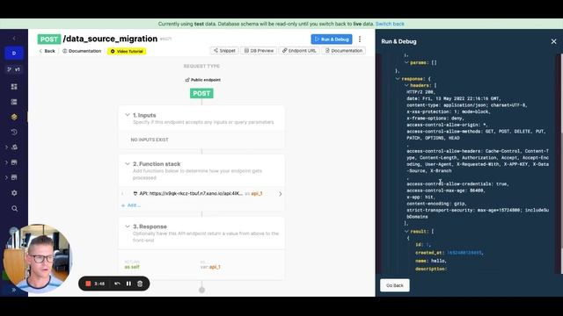Collapse the 2. Function stack section
This screenshot has width=563, height=316.
[x=127, y=164]
